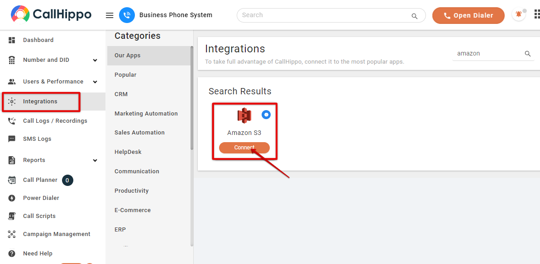Image resolution: width=540 pixels, height=264 pixels.
Task: Click the blue Business Phone System icon
Action: tap(127, 15)
